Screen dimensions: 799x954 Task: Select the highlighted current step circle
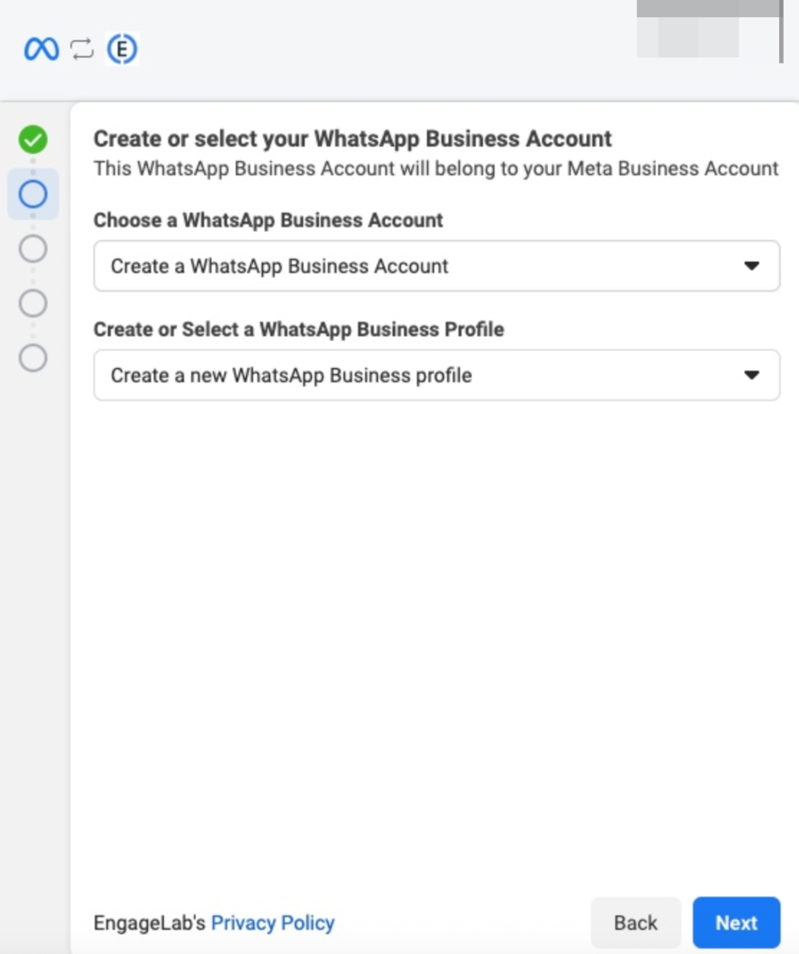[32, 194]
